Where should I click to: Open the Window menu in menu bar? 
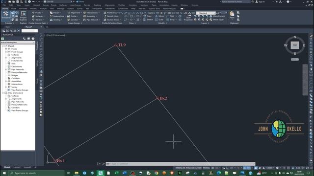(184, 5)
